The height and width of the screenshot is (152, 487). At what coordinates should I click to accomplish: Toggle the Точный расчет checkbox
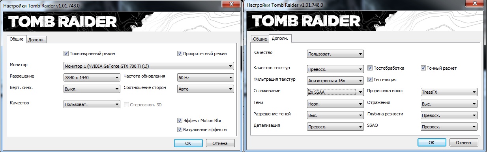pos(423,68)
